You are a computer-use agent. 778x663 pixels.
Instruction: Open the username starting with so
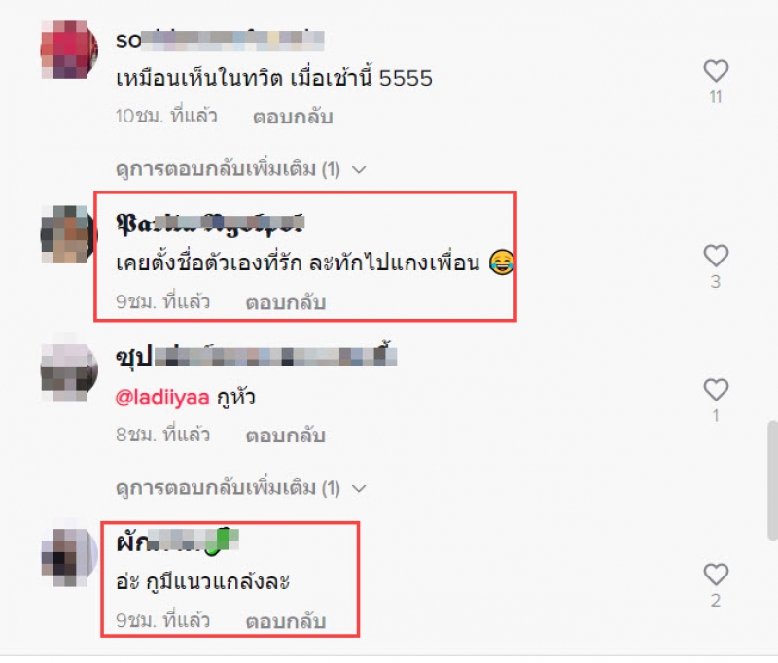220,40
